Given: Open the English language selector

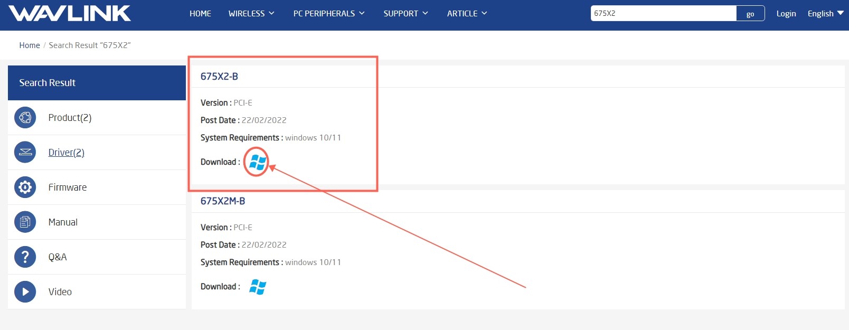Looking at the screenshot, I should tap(825, 14).
